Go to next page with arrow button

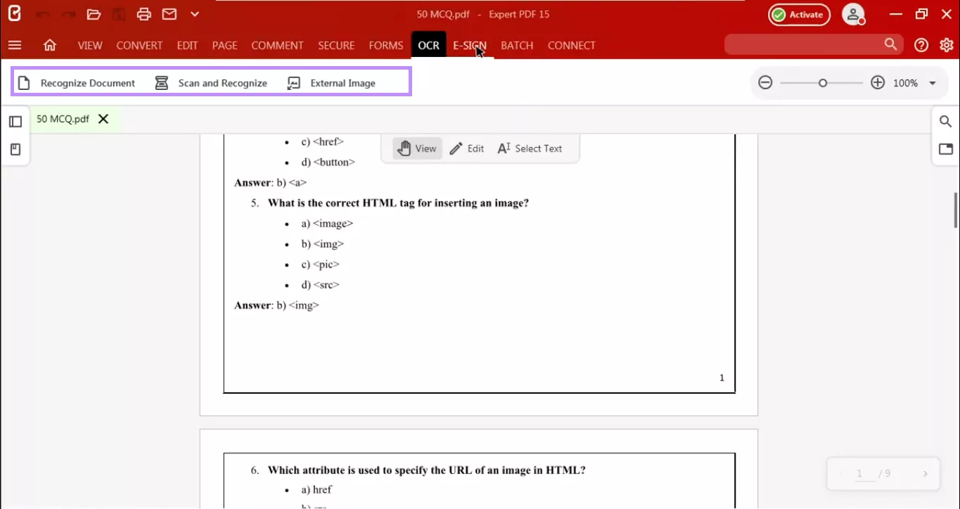point(926,474)
